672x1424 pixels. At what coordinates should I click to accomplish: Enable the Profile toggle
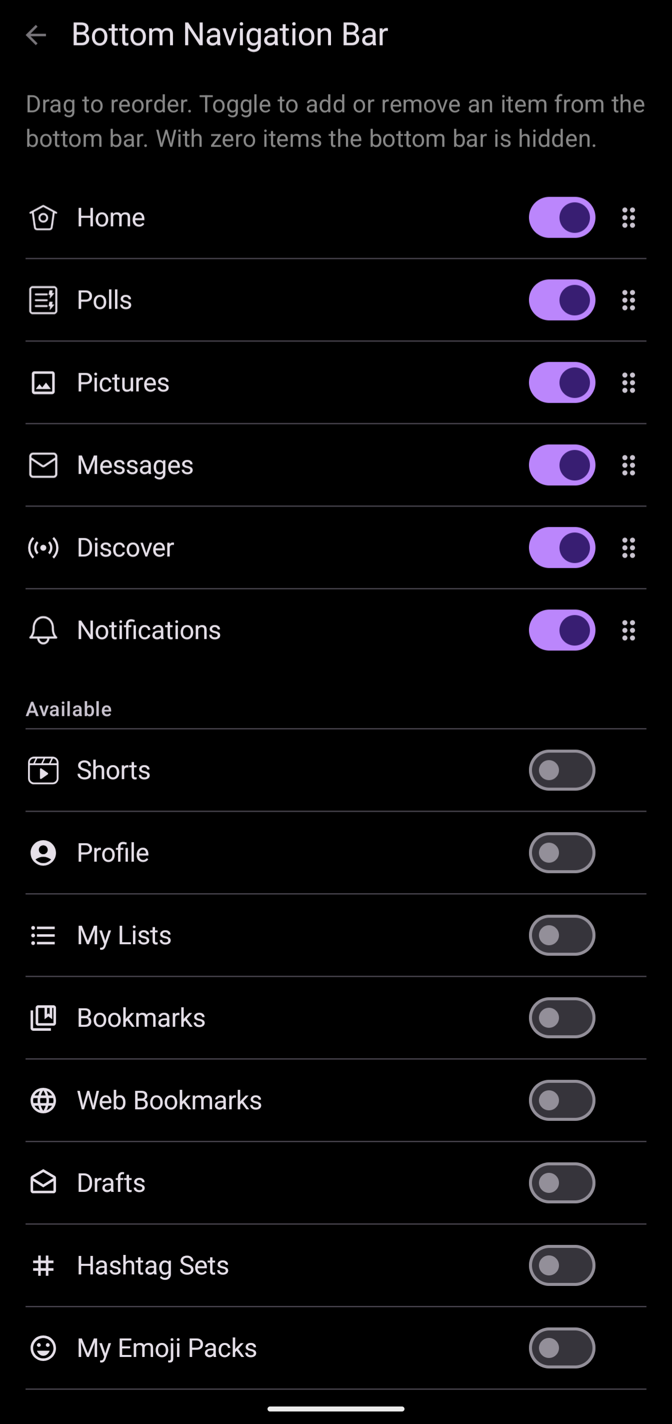pos(561,853)
